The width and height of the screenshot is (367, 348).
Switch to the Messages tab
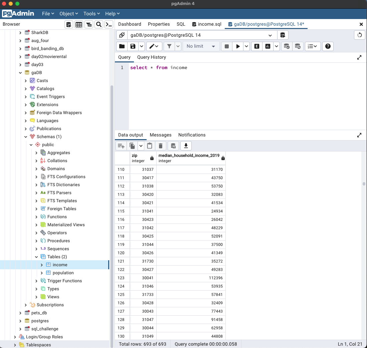[161, 135]
